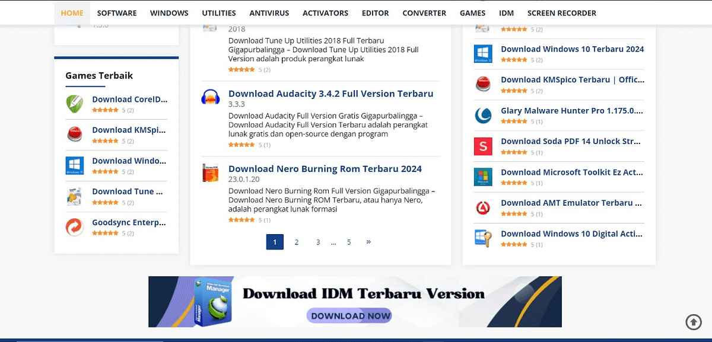
Task: Select pagination page 1
Action: click(x=275, y=242)
